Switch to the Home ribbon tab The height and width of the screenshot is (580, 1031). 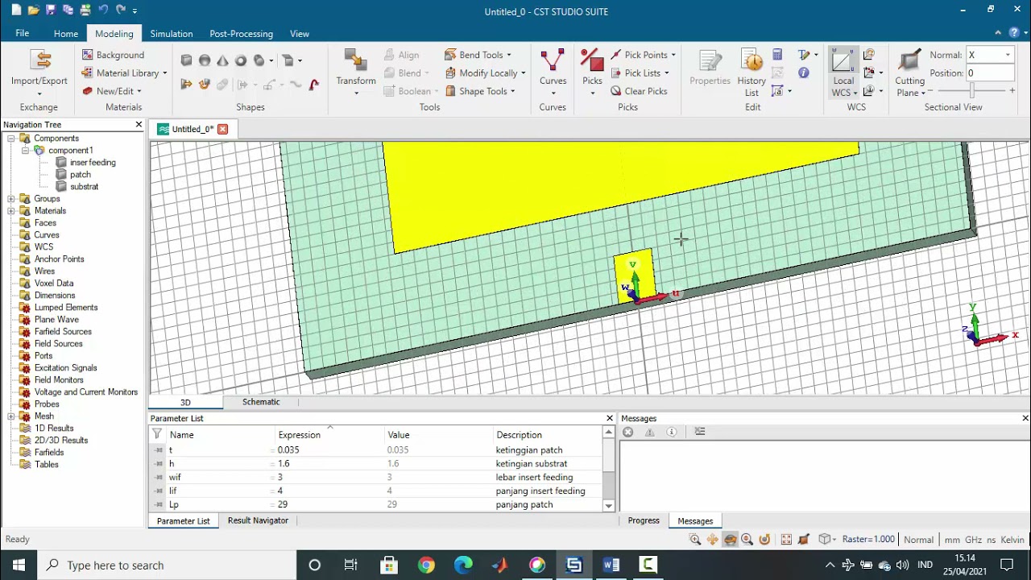click(66, 34)
